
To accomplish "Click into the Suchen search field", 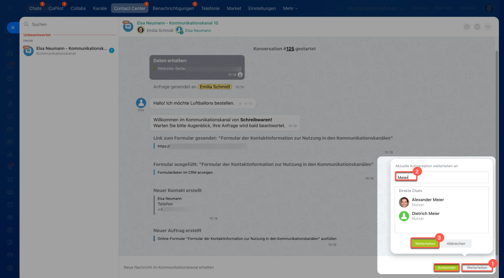I will click(71, 24).
